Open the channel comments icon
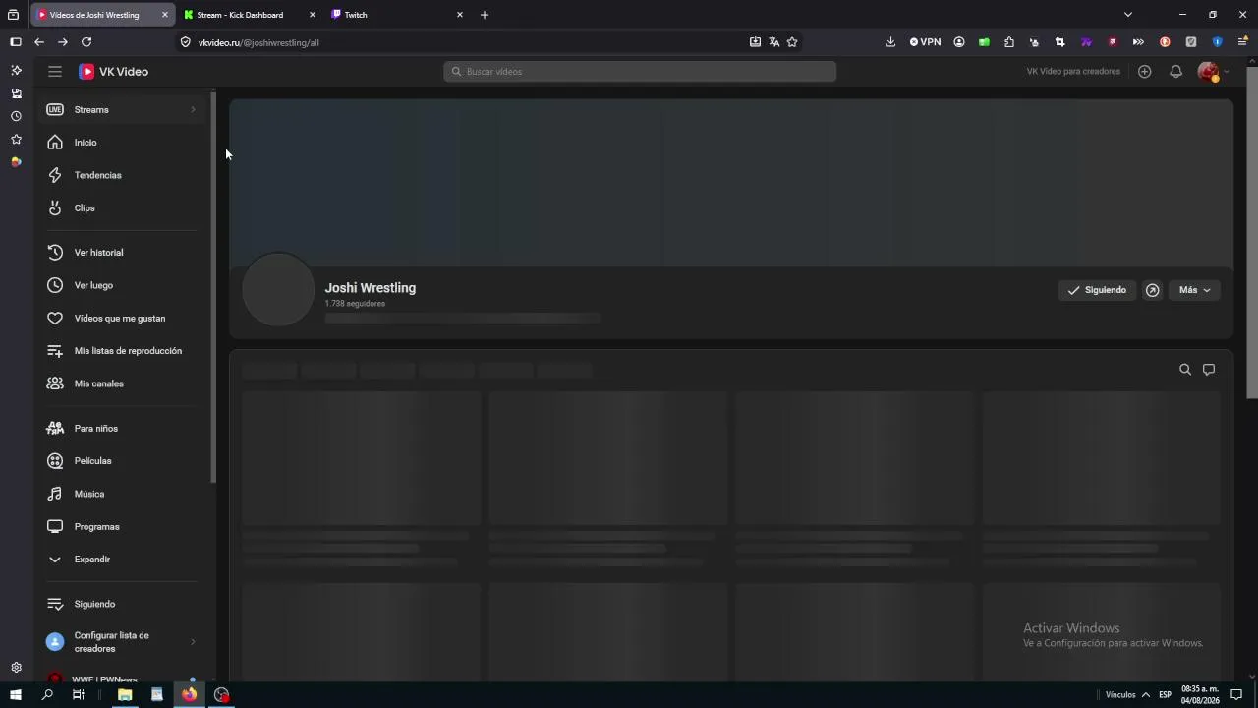This screenshot has height=708, width=1258. point(1209,370)
